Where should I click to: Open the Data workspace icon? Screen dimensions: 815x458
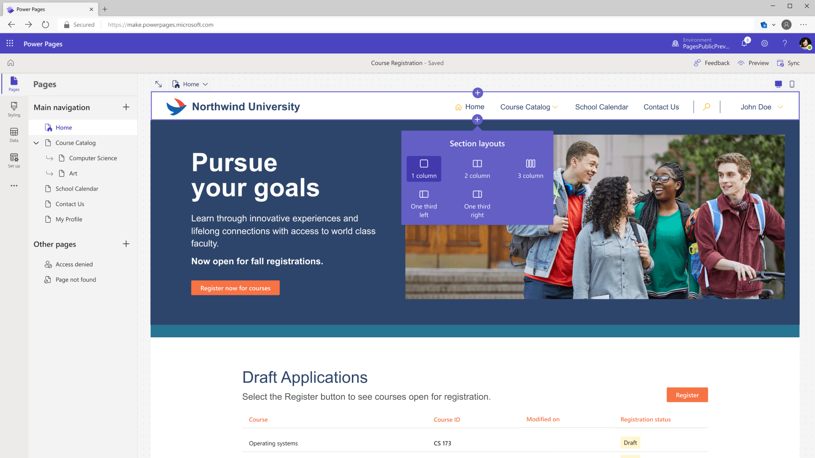pyautogui.click(x=14, y=135)
